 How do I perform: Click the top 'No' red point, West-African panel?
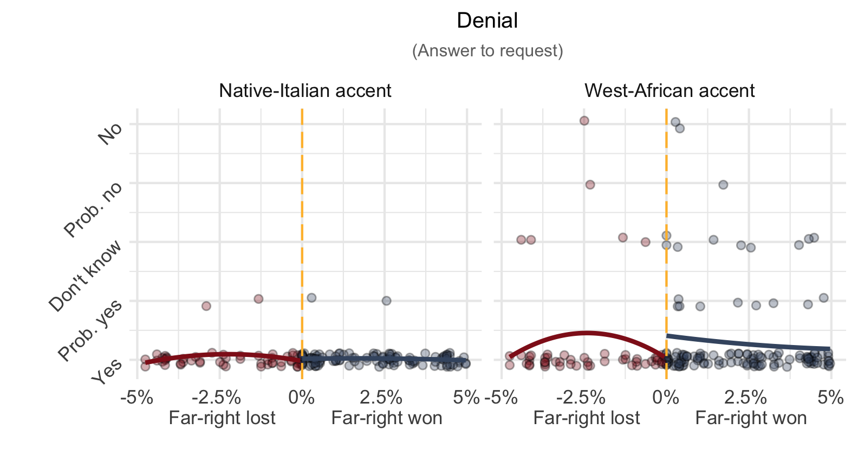tap(584, 121)
